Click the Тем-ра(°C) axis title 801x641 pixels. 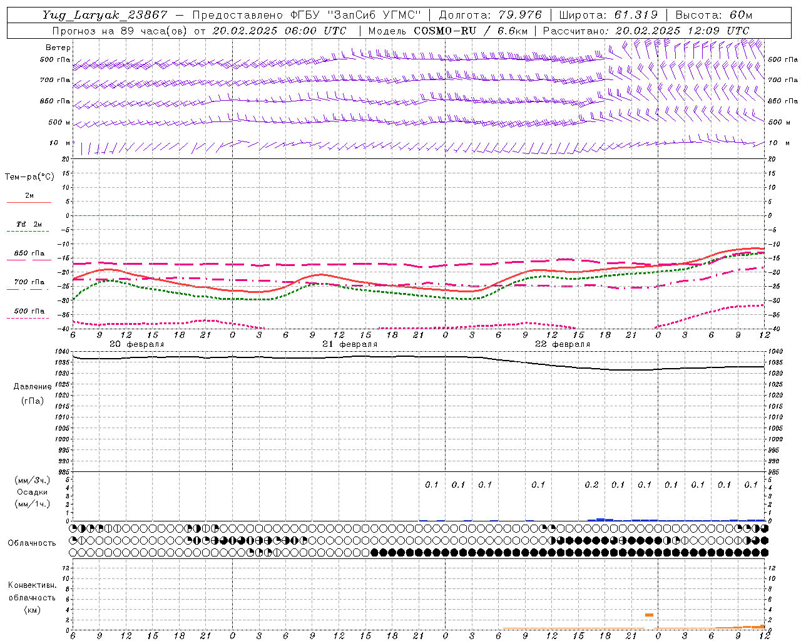pos(29,177)
